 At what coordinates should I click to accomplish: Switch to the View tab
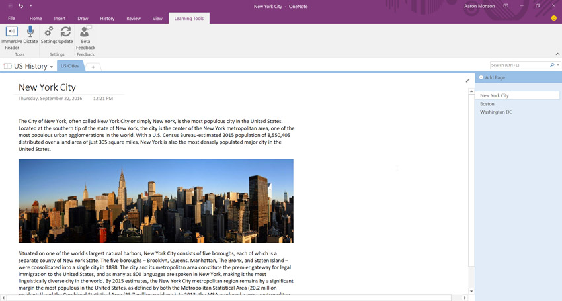coord(157,18)
